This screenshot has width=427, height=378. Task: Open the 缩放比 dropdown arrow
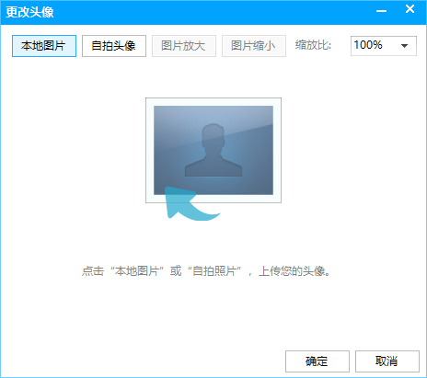click(405, 46)
